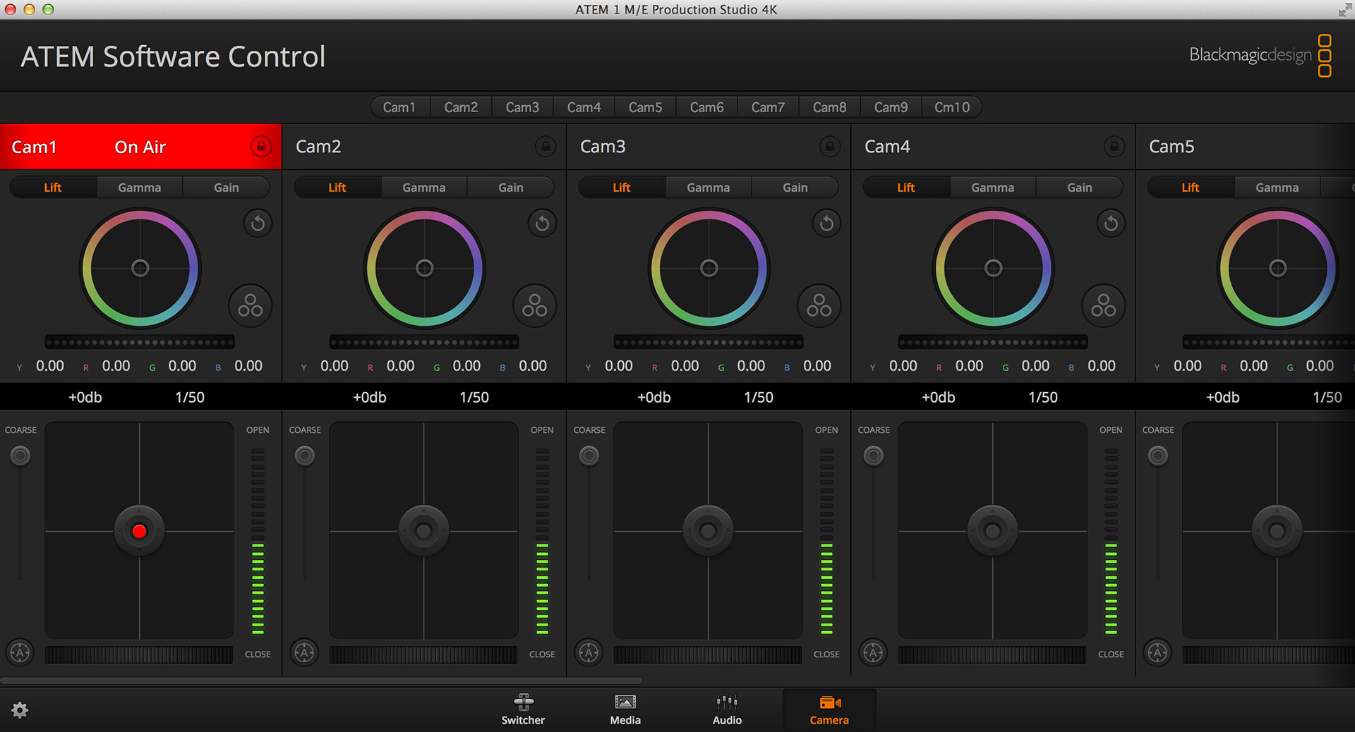Select Cam6 in the camera selector
Screen dimensions: 1355x732
click(706, 107)
